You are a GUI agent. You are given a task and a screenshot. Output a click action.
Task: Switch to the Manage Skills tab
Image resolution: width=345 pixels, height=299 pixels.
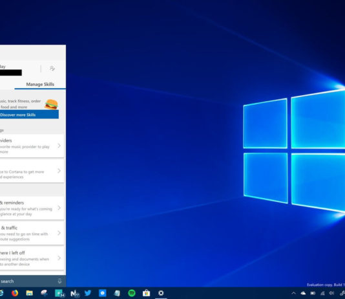click(x=40, y=84)
